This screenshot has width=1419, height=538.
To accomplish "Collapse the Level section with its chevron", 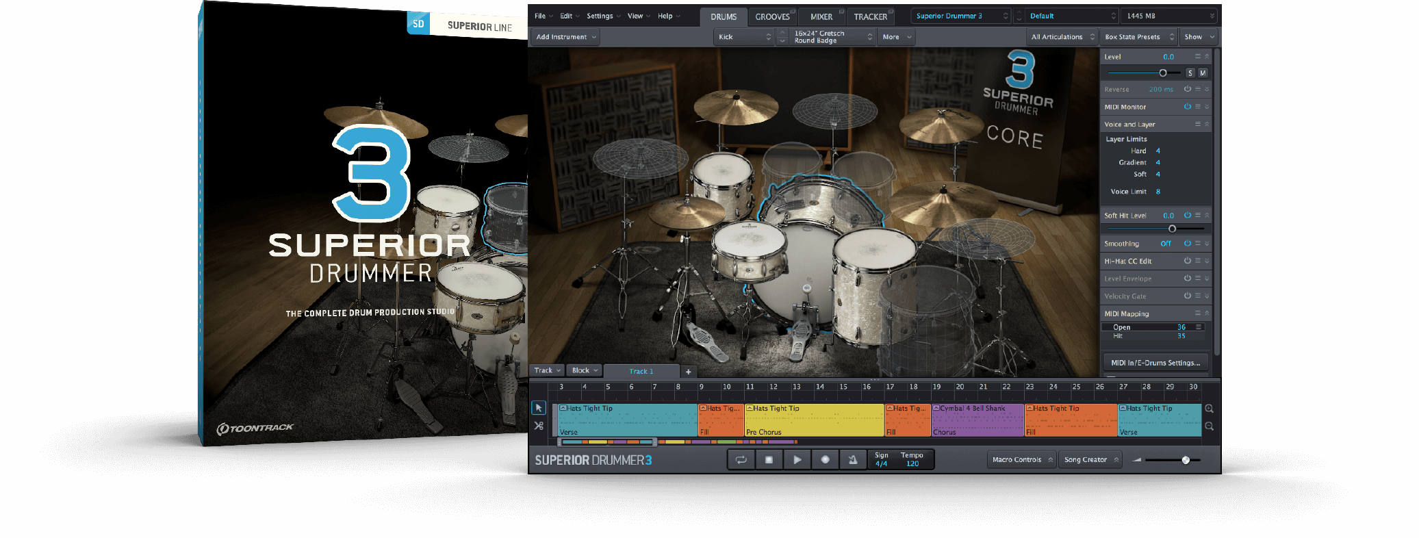I will click(1207, 56).
